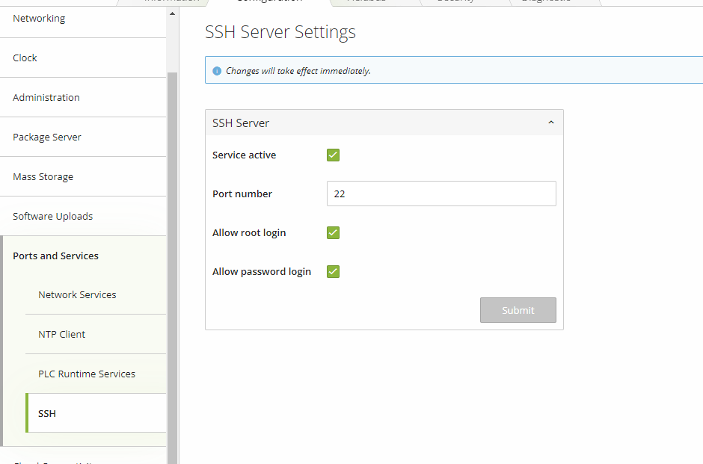Toggle the Allow root login checkbox

pyautogui.click(x=333, y=233)
